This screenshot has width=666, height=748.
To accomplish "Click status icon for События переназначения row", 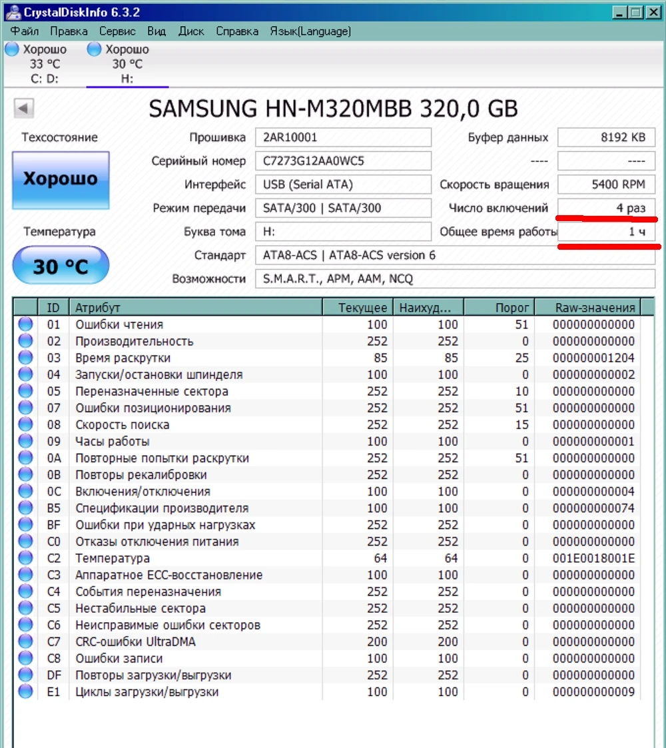I will (x=26, y=591).
